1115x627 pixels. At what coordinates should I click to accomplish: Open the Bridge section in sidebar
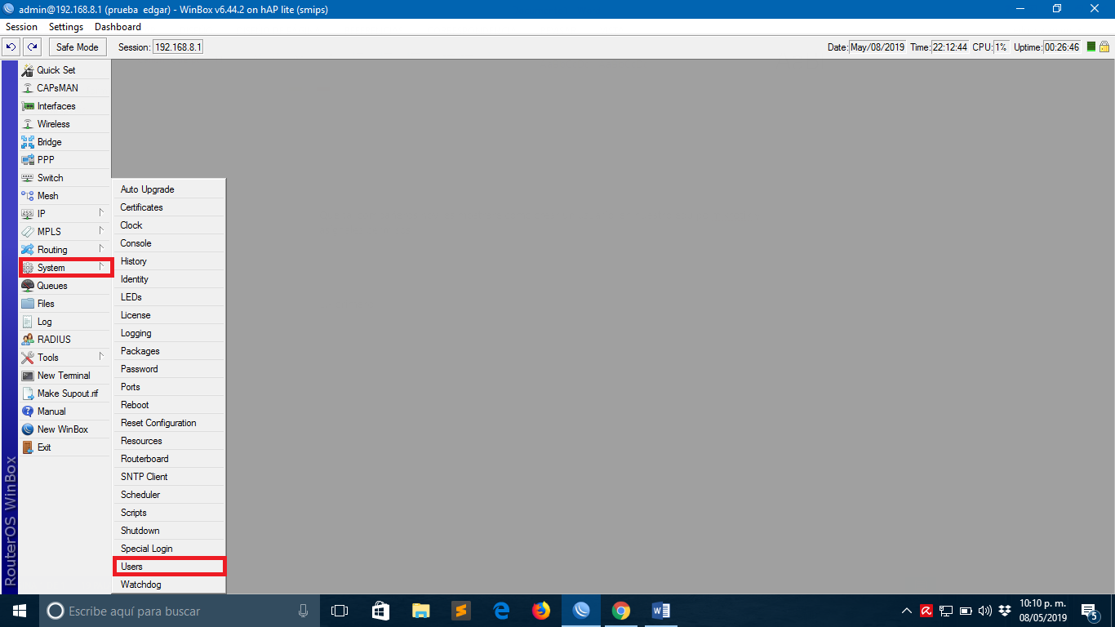[49, 142]
